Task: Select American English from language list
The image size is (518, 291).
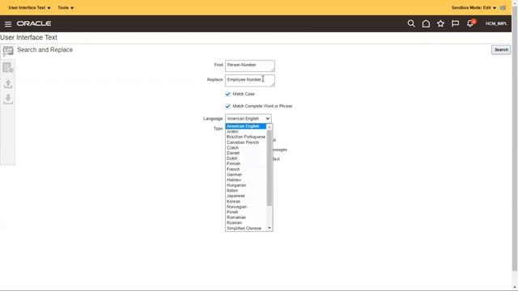Action: click(x=246, y=126)
